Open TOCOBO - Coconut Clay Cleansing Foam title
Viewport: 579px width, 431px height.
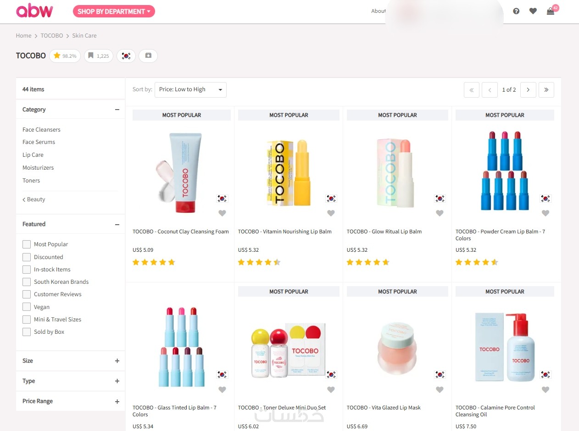click(181, 232)
